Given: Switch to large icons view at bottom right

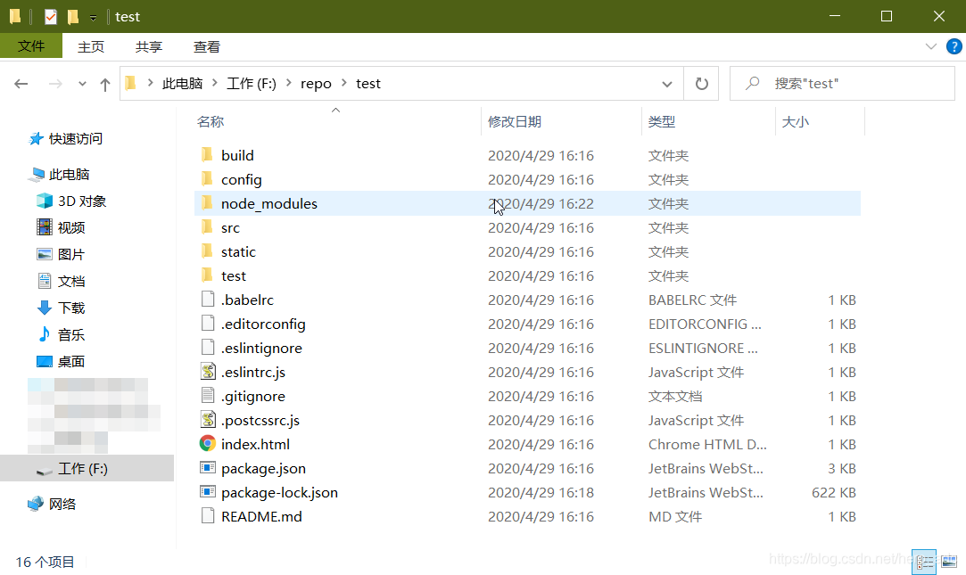Looking at the screenshot, I should click(948, 562).
